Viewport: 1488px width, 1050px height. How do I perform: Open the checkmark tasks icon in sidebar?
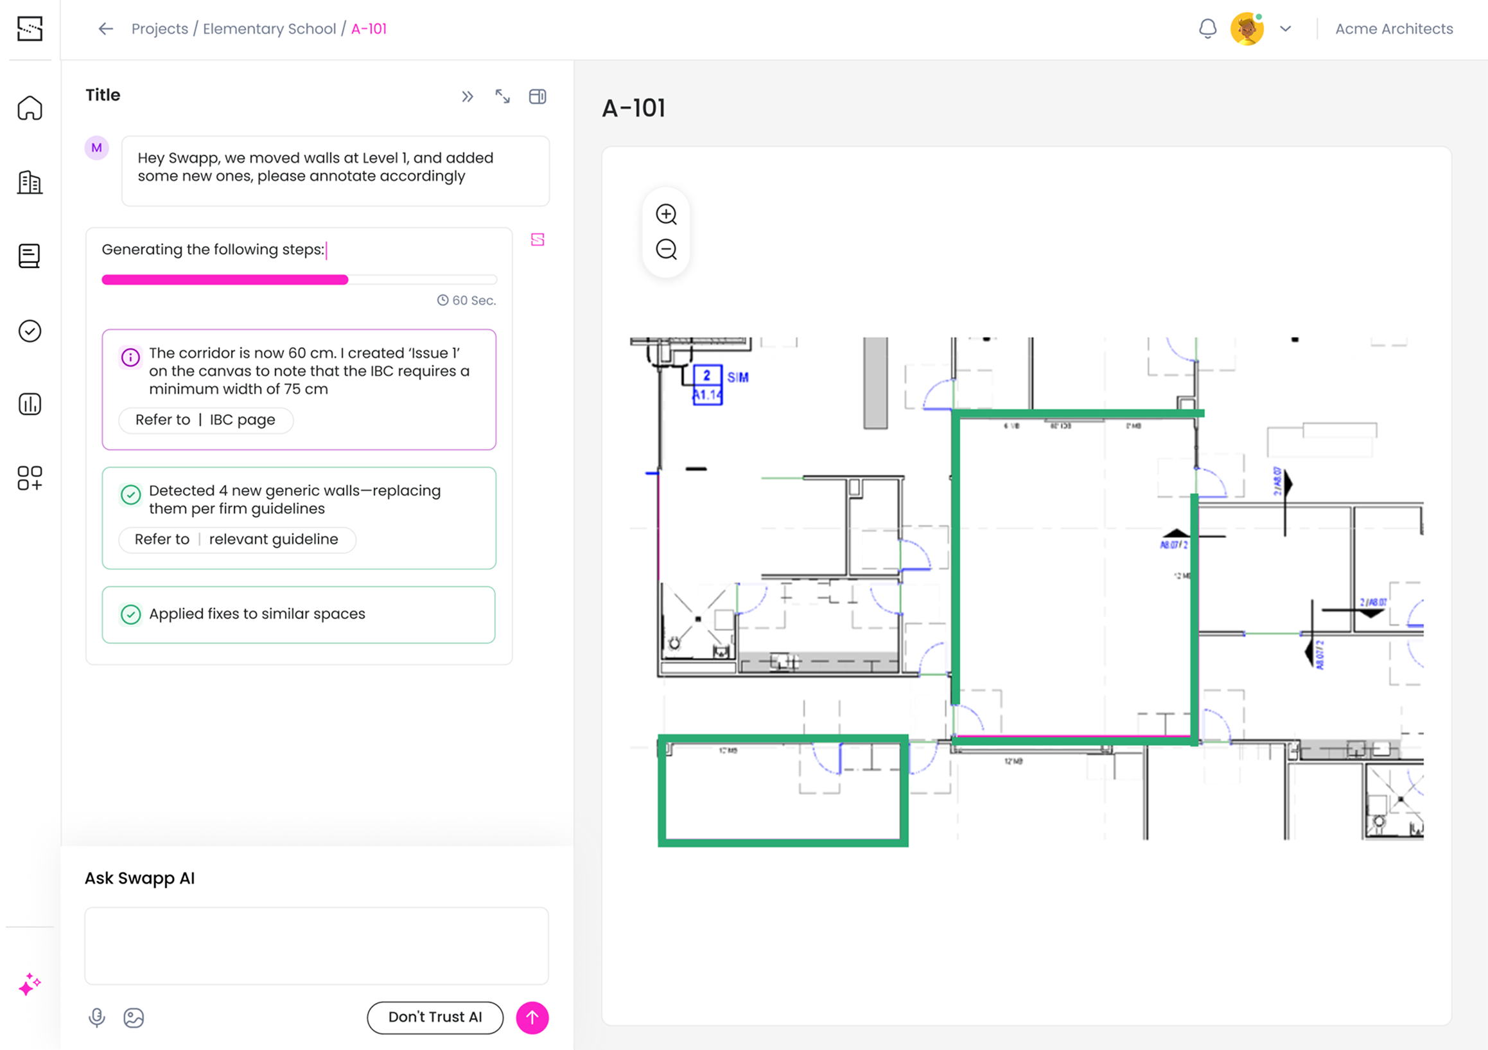coord(30,331)
